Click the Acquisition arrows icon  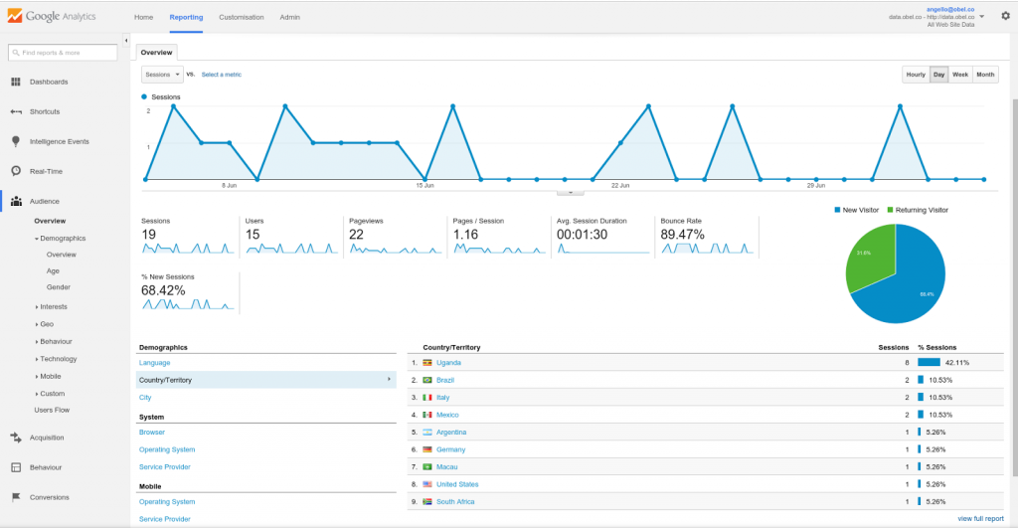tap(16, 438)
